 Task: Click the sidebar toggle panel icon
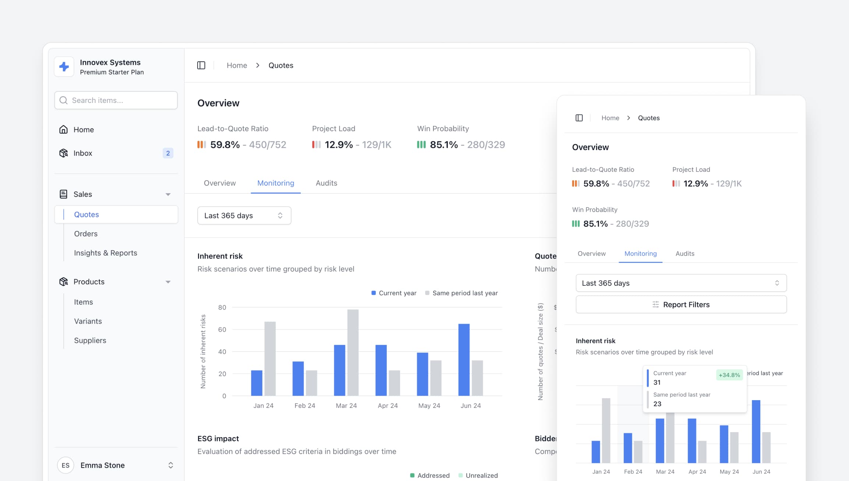pyautogui.click(x=201, y=65)
